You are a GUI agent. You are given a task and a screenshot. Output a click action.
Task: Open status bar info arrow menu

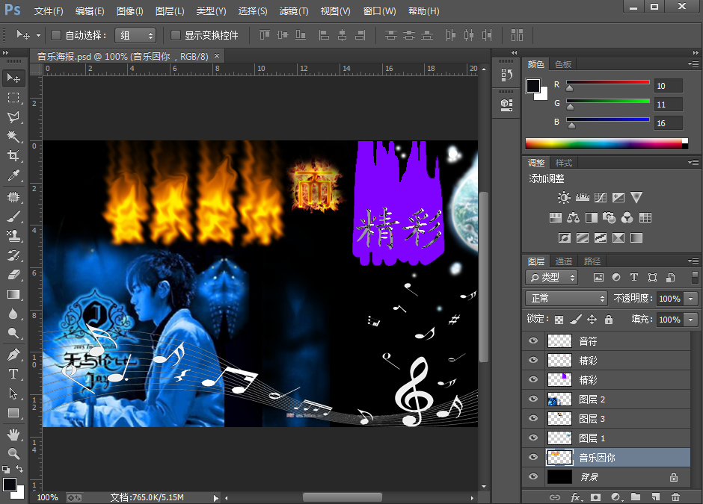click(215, 498)
